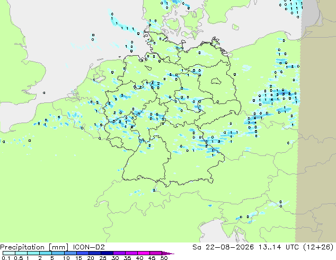
Task: Click the '35' legend scale value
Action: [x=127, y=258]
